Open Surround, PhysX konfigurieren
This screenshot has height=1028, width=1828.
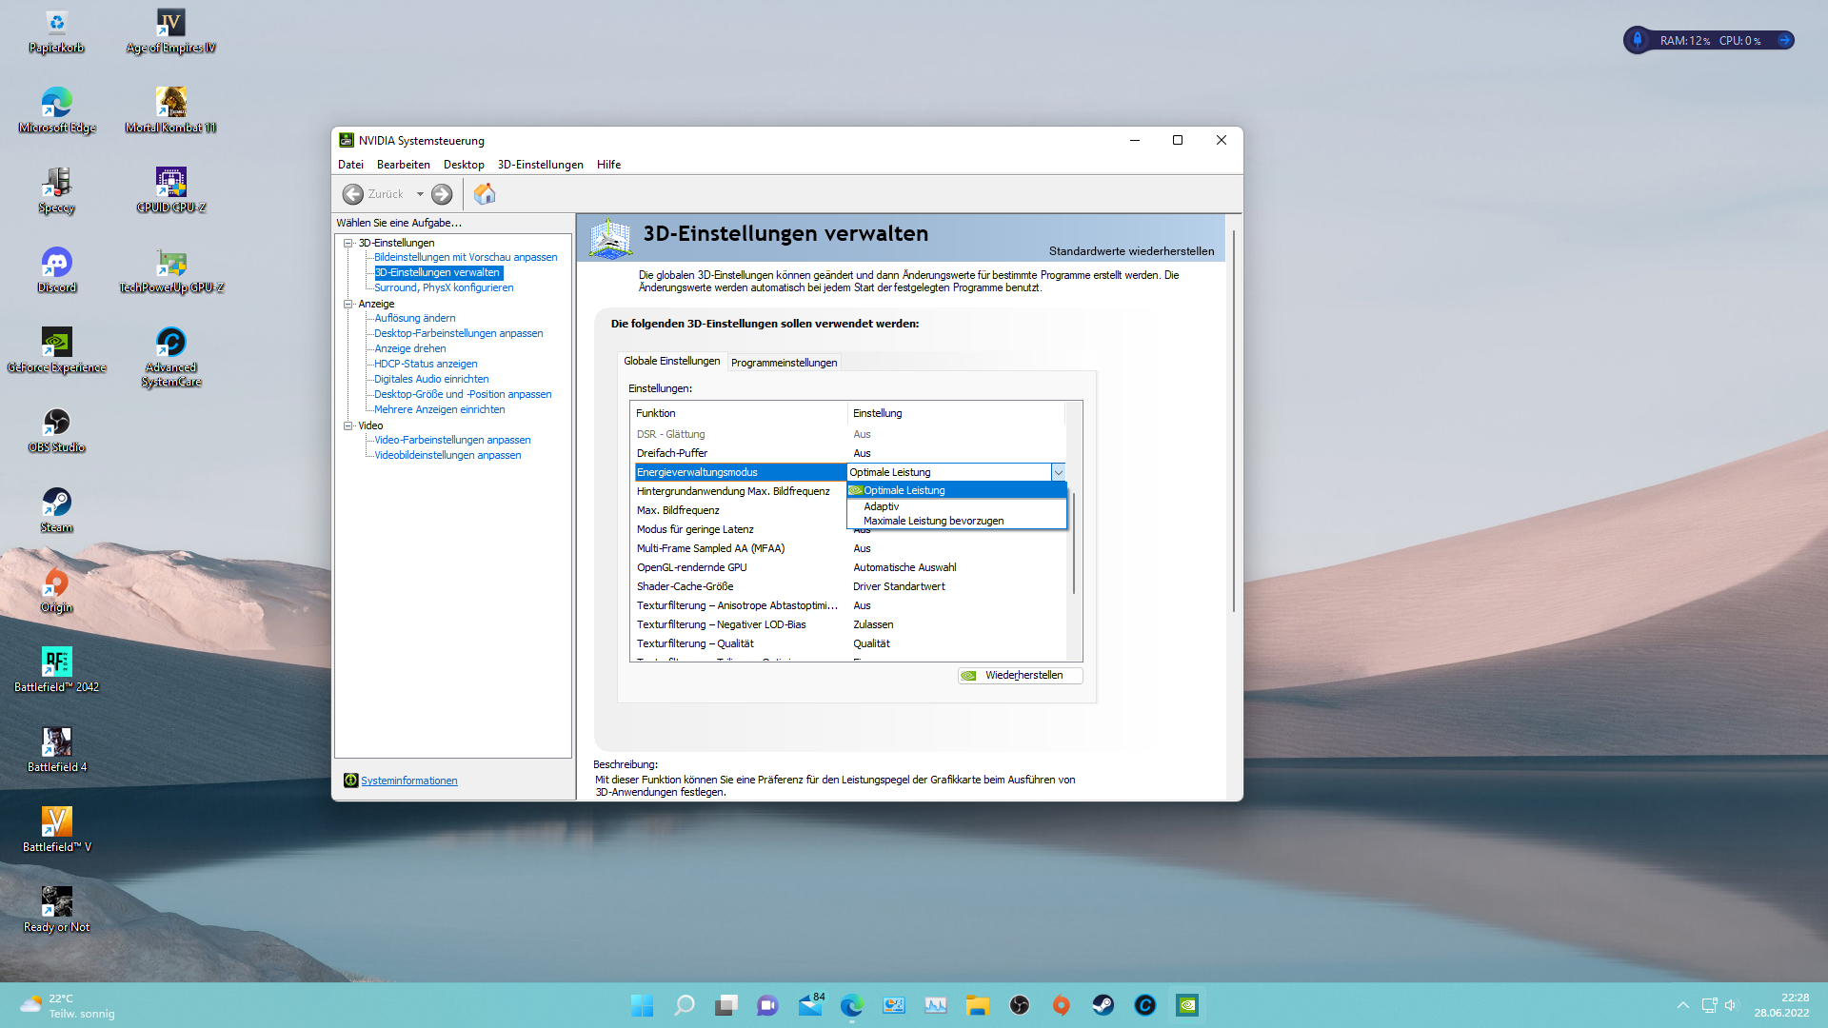pyautogui.click(x=444, y=287)
